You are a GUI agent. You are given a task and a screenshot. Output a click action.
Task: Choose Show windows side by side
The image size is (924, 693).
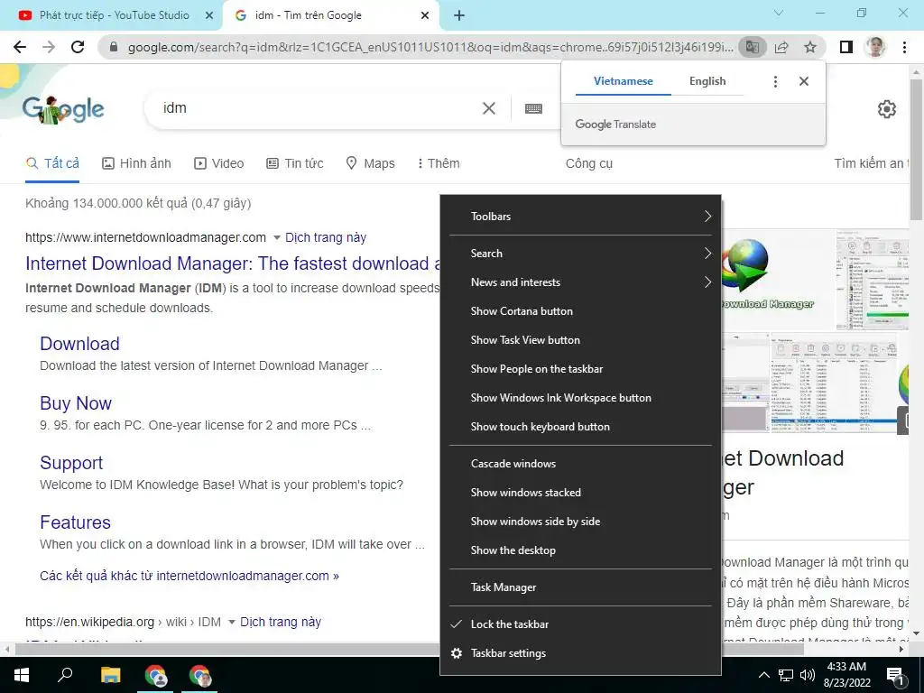580,522
